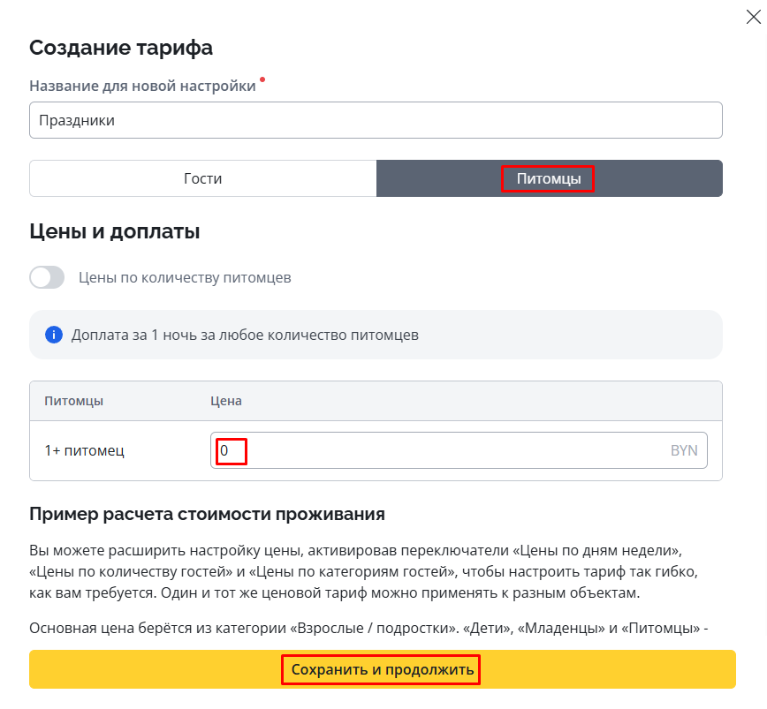Close the tariff creation dialog
This screenshot has height=709, width=767.
[753, 17]
